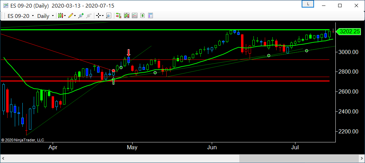Click the 2400.00 price axis label
The height and width of the screenshot is (163, 365).
(348, 112)
